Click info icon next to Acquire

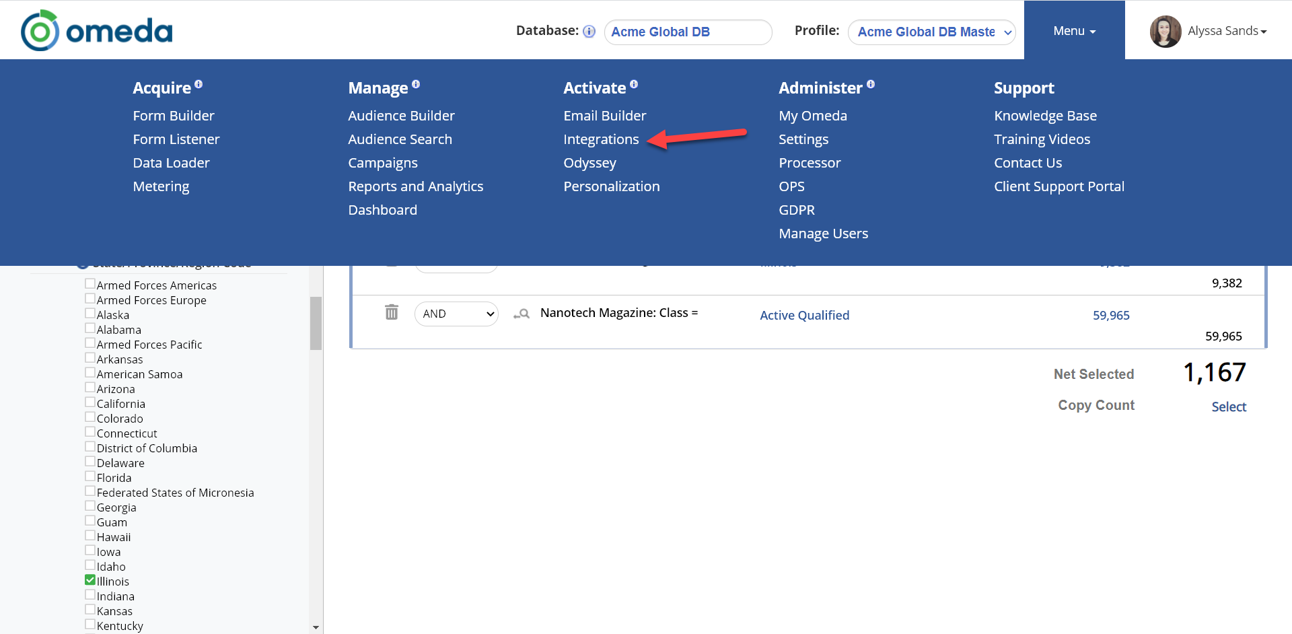[x=199, y=85]
